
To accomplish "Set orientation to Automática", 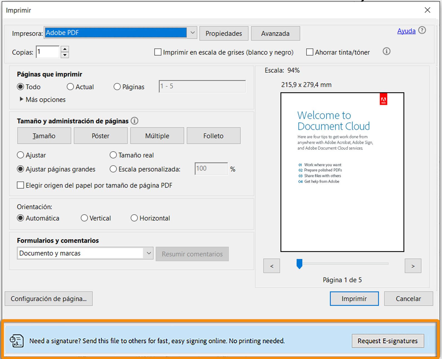I will pos(20,218).
